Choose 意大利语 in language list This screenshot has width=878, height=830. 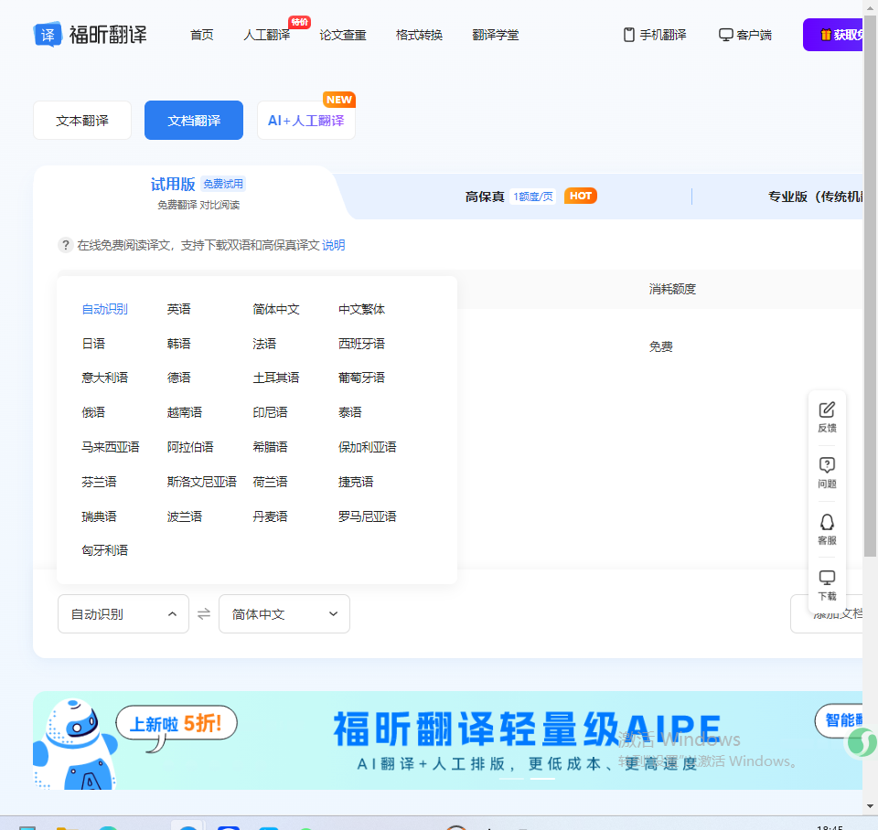pos(104,378)
